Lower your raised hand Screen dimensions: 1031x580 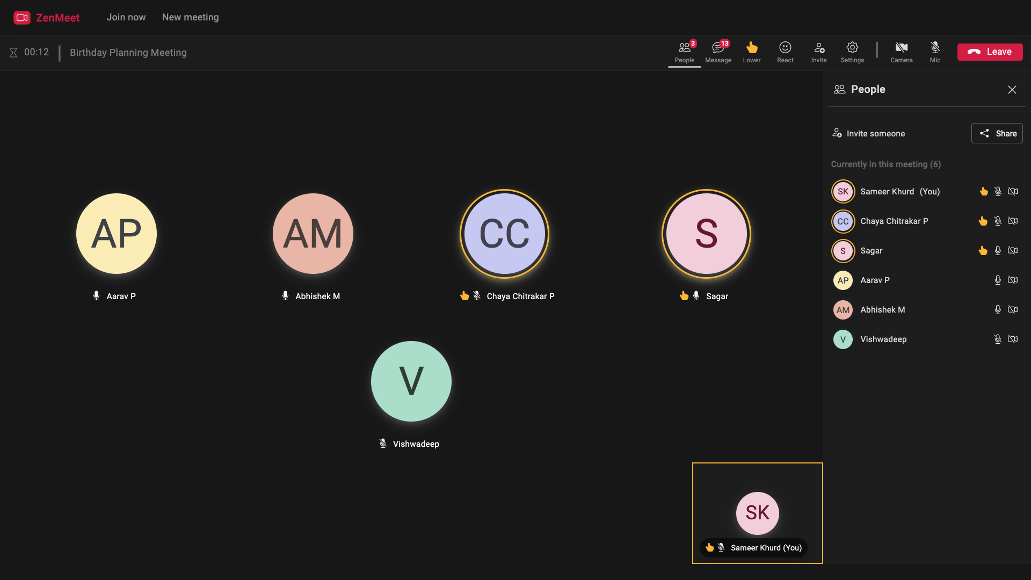pyautogui.click(x=752, y=52)
